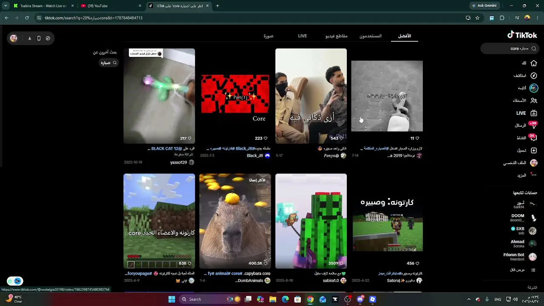
Task: Open a new Chrome tab
Action: [x=218, y=6]
